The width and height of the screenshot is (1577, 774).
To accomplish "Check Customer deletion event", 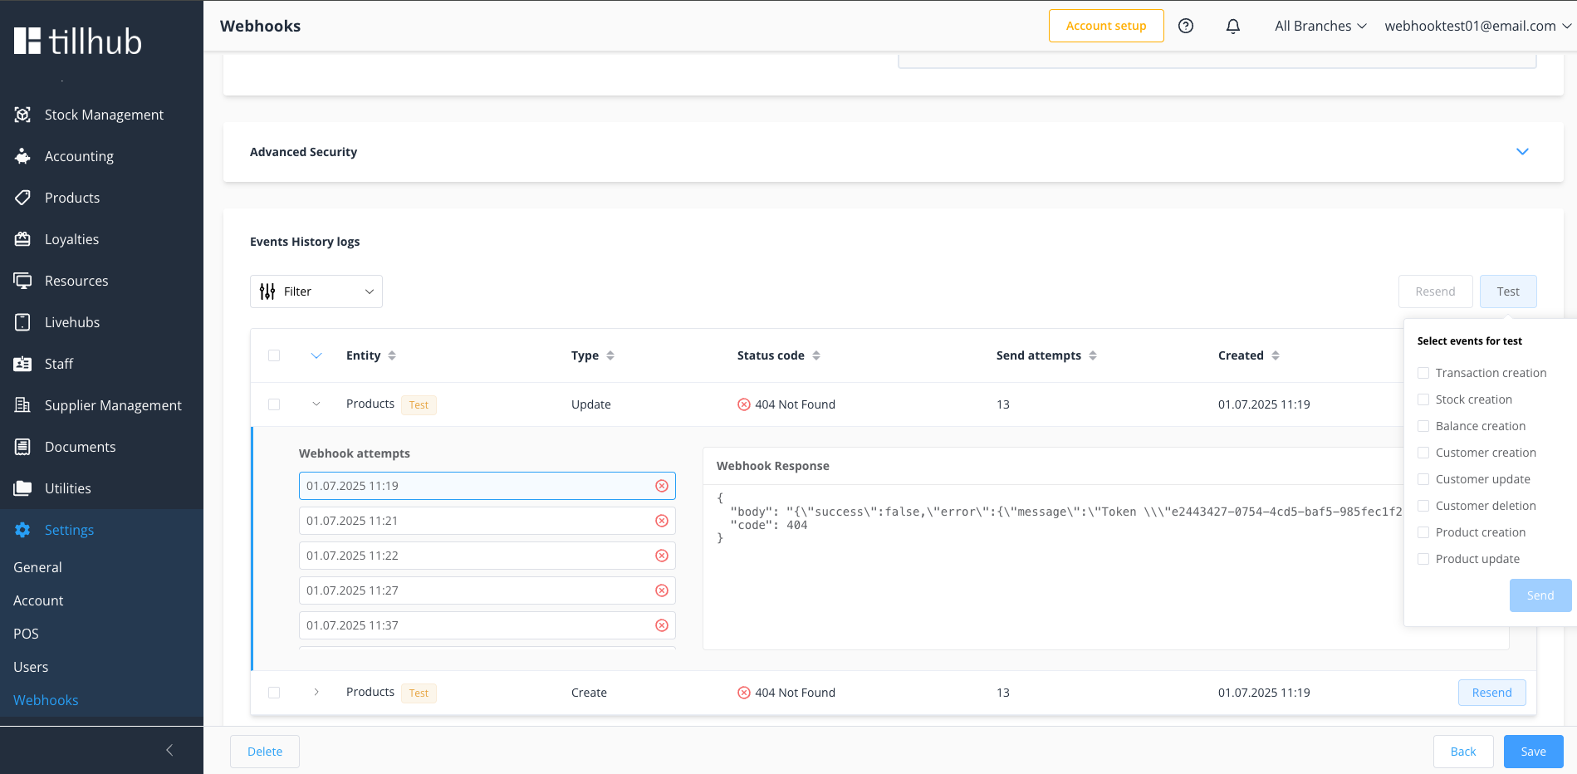I will click(x=1423, y=506).
